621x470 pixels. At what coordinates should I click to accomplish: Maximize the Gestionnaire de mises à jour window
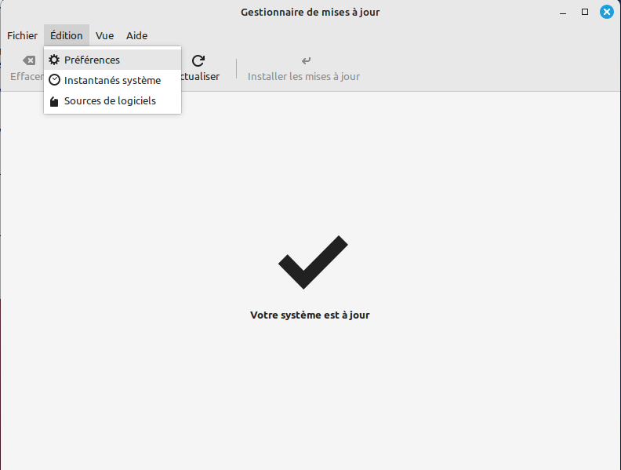[584, 12]
